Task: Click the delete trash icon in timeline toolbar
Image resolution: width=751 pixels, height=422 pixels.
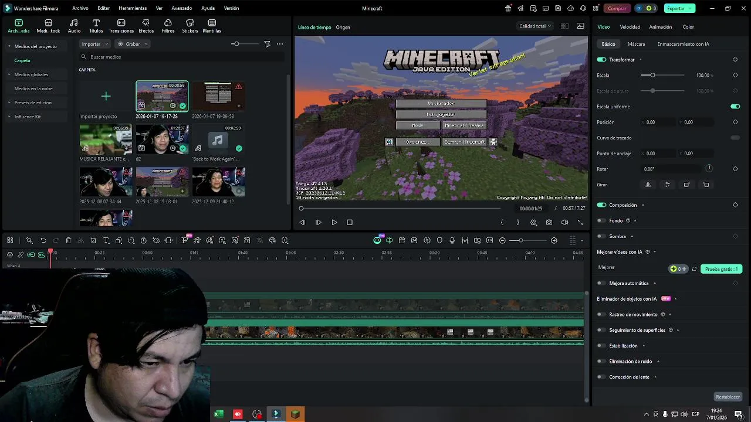Action: (68, 240)
